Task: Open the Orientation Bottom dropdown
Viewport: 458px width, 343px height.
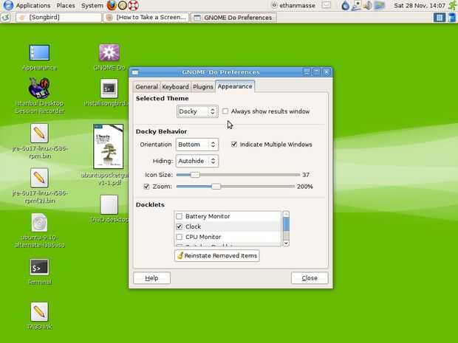Action: (x=197, y=145)
